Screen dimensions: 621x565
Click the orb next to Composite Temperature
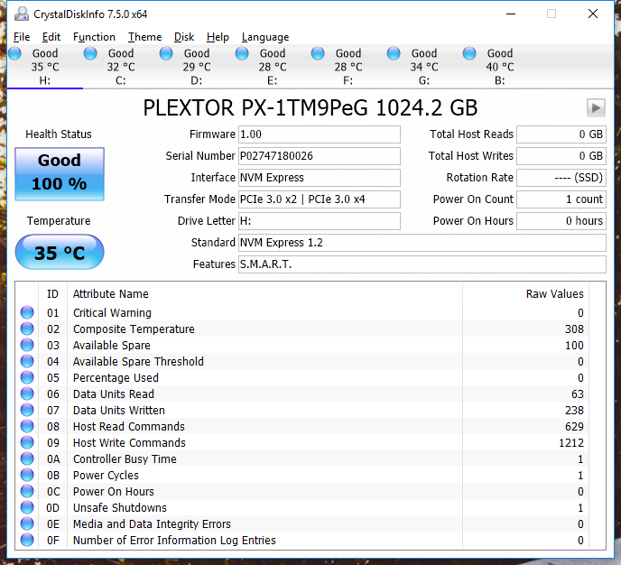pyautogui.click(x=27, y=329)
